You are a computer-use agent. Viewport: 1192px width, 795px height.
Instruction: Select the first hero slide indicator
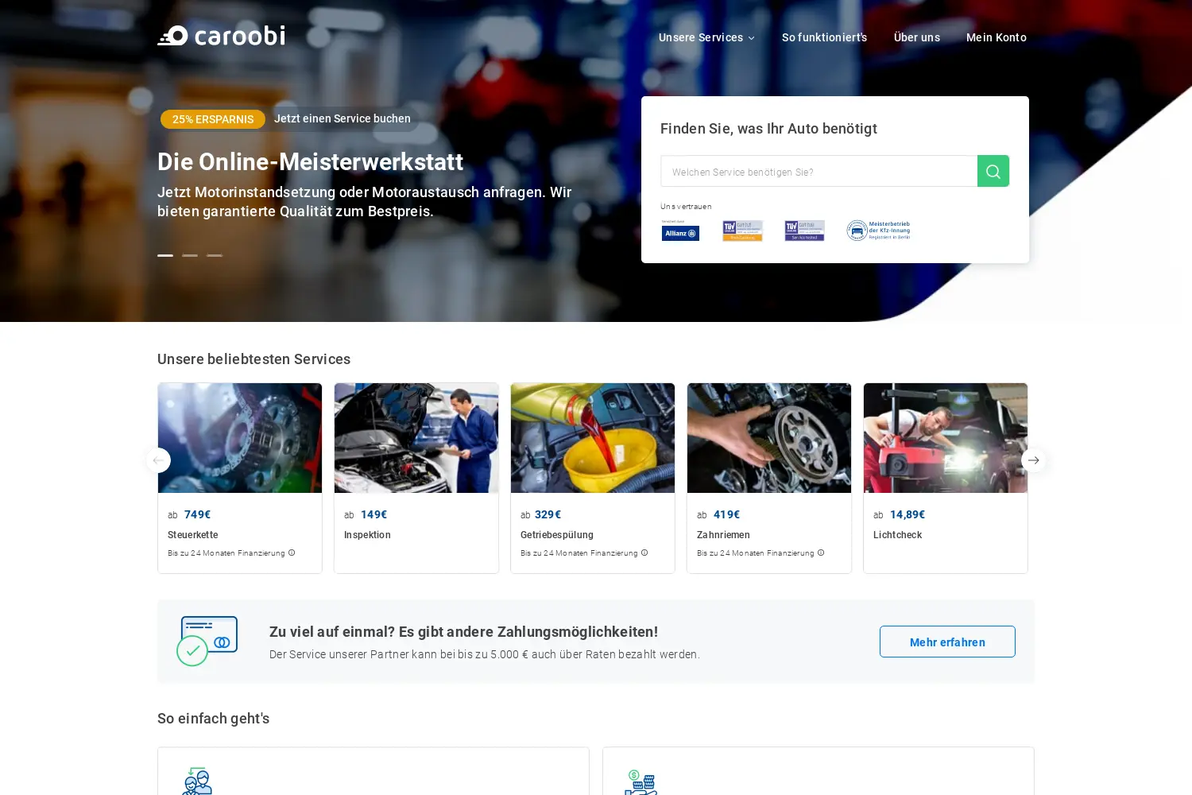[x=165, y=255]
